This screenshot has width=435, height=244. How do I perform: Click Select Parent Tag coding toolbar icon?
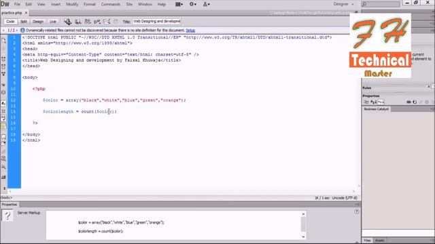[x=3, y=85]
